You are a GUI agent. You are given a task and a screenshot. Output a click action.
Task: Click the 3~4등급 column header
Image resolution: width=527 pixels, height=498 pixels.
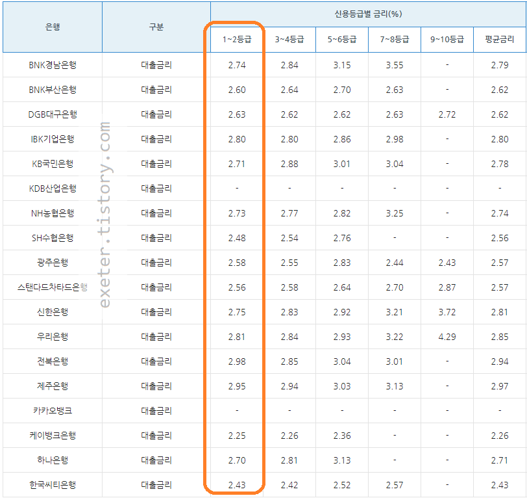click(x=289, y=40)
